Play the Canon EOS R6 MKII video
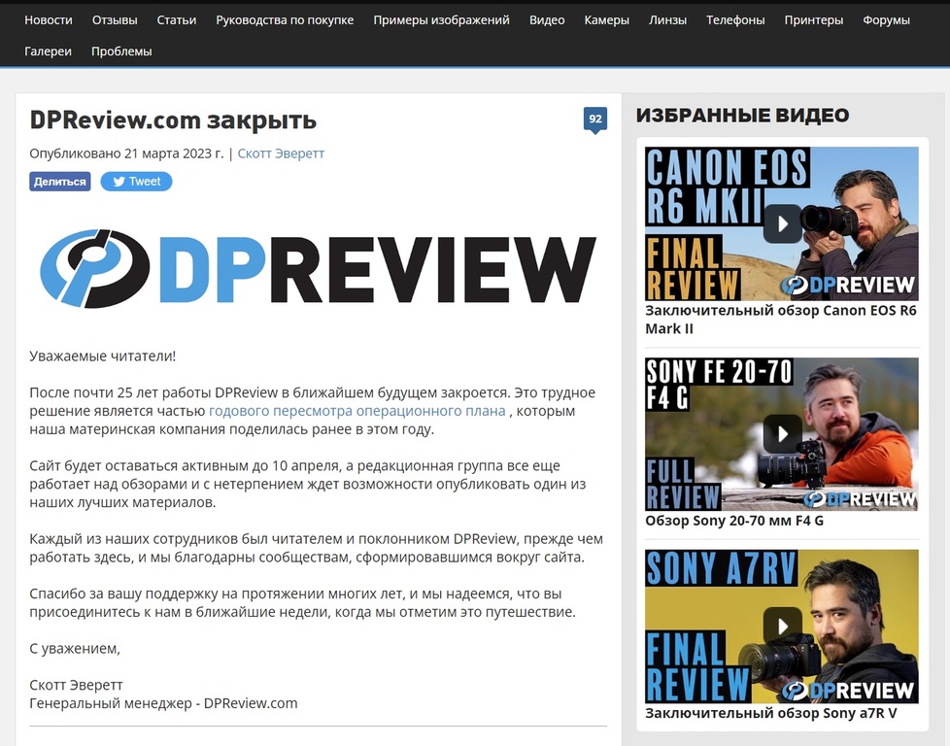This screenshot has width=950, height=746. (x=782, y=223)
